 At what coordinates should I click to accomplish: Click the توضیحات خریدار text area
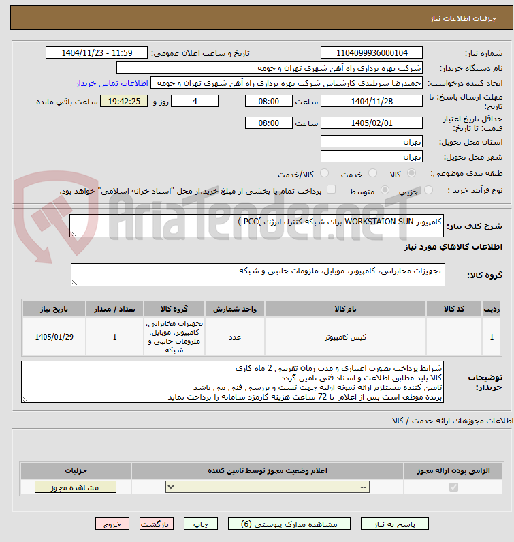pos(232,382)
